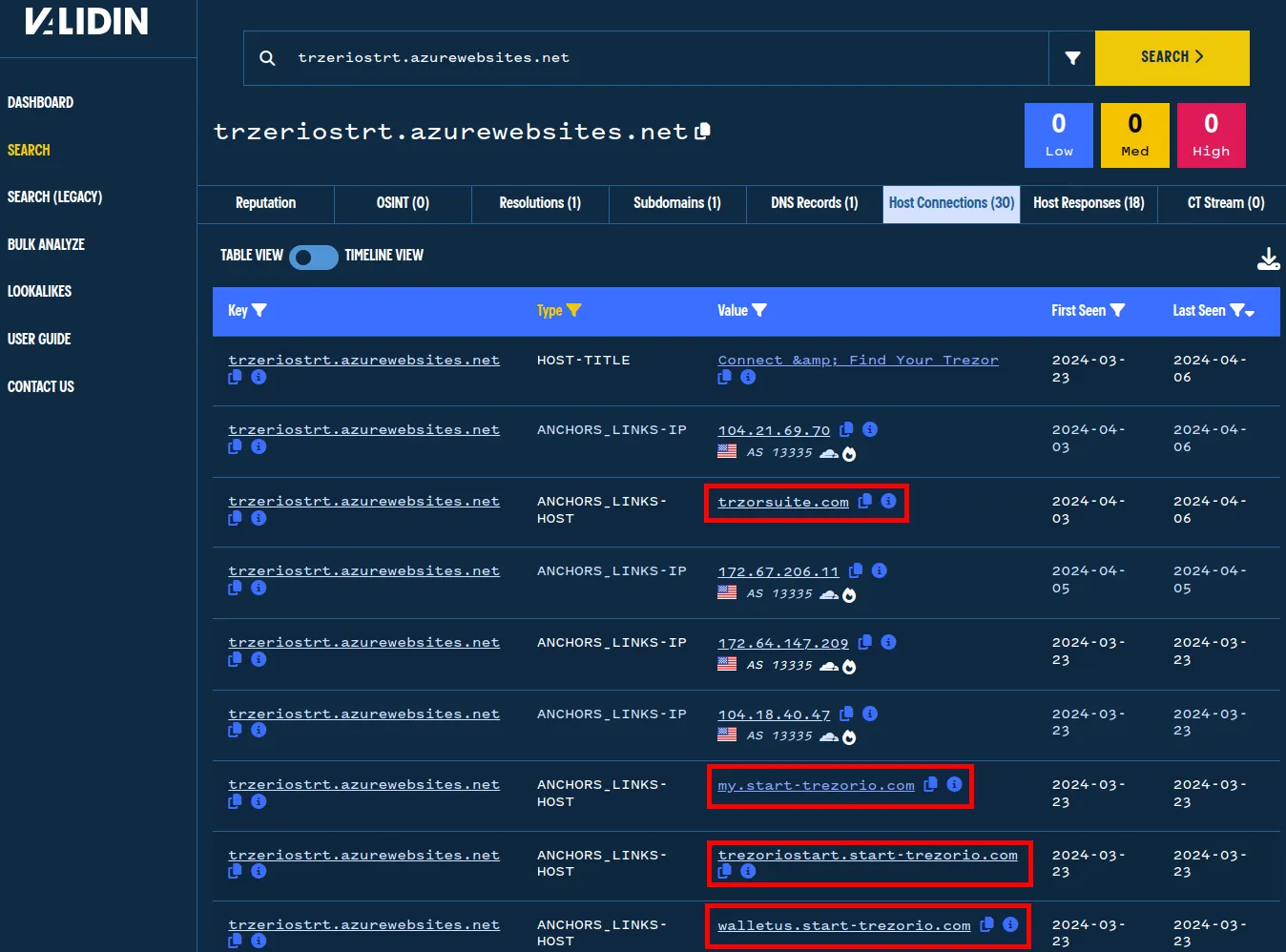Open the search filter funnel
The height and width of the screenshot is (952, 1286).
point(1072,58)
